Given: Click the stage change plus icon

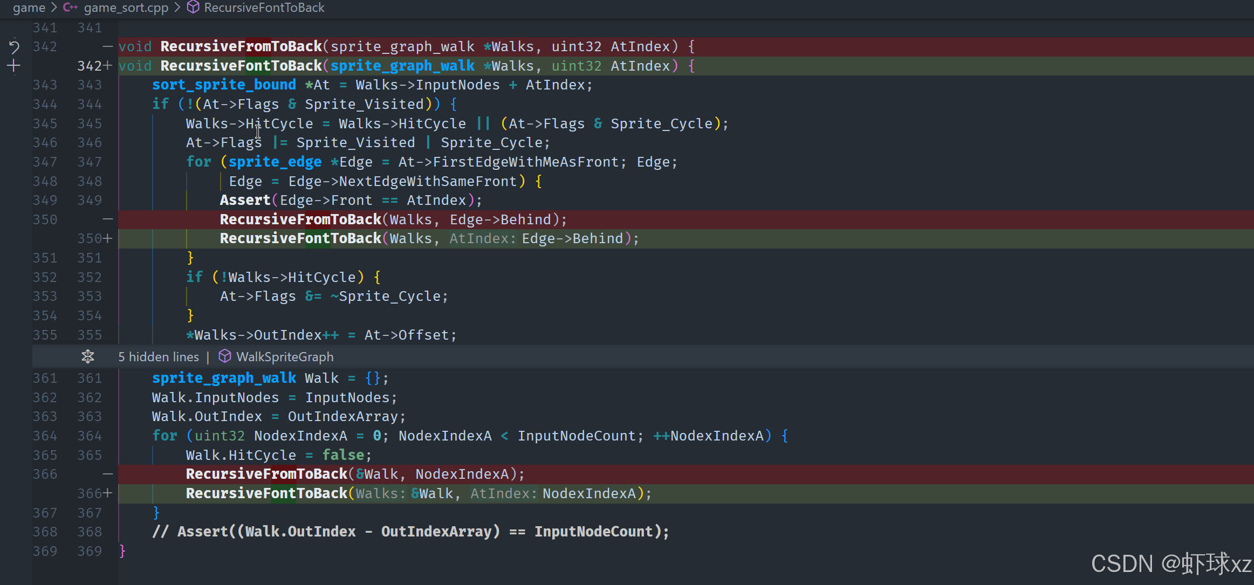Looking at the screenshot, I should (x=14, y=66).
